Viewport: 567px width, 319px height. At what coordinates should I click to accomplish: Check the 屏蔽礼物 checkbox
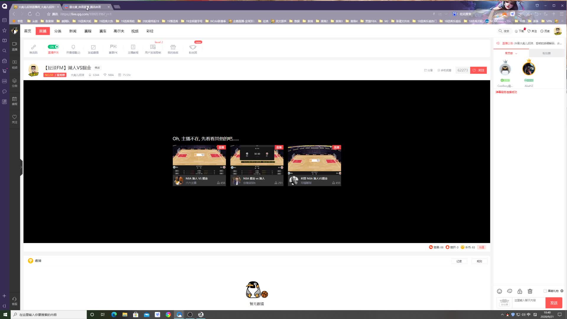545,291
